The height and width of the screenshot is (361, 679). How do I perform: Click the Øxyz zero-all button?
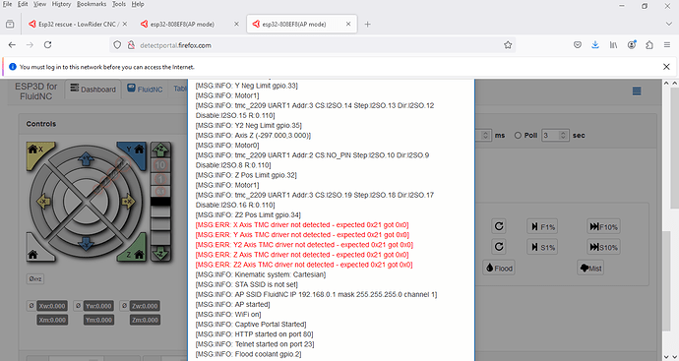coord(35,278)
